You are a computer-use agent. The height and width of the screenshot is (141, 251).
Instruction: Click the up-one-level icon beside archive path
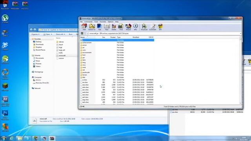pyautogui.click(x=82, y=33)
